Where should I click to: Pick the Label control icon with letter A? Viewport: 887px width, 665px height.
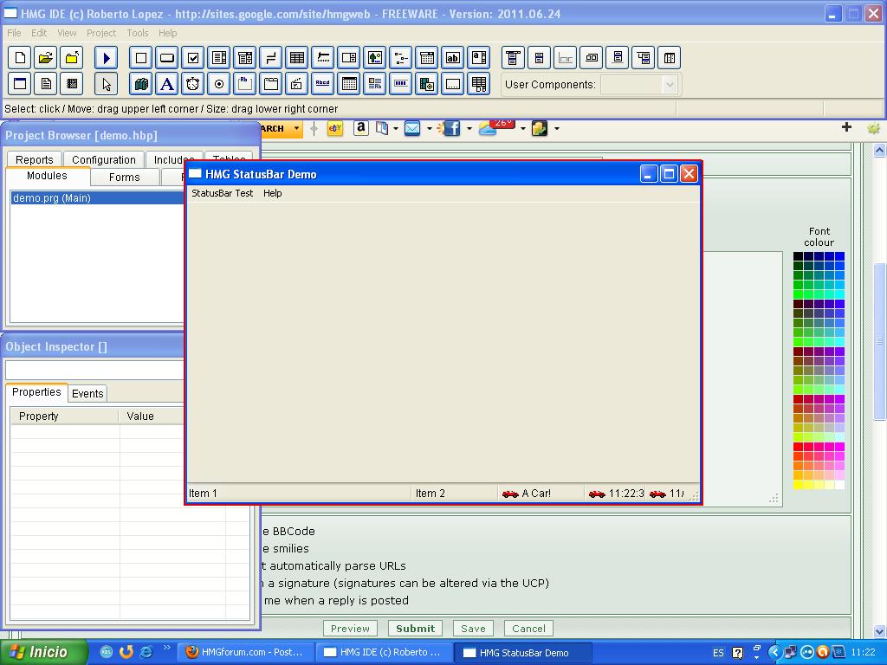(x=167, y=84)
